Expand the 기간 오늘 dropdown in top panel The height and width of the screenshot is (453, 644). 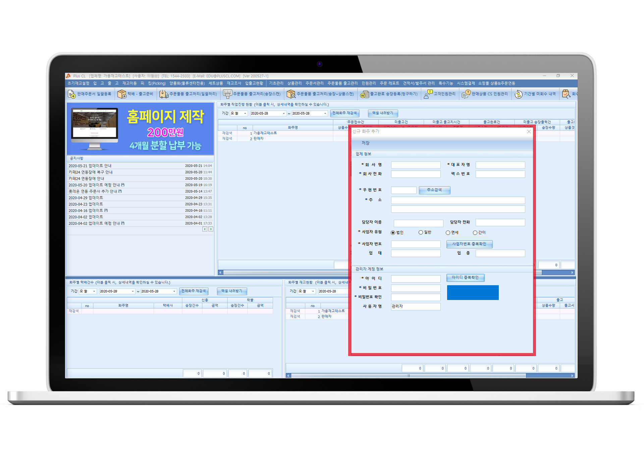point(245,113)
